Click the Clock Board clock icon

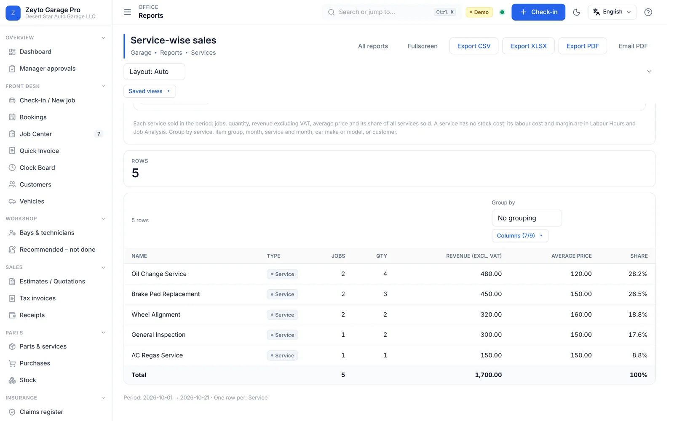pos(12,168)
